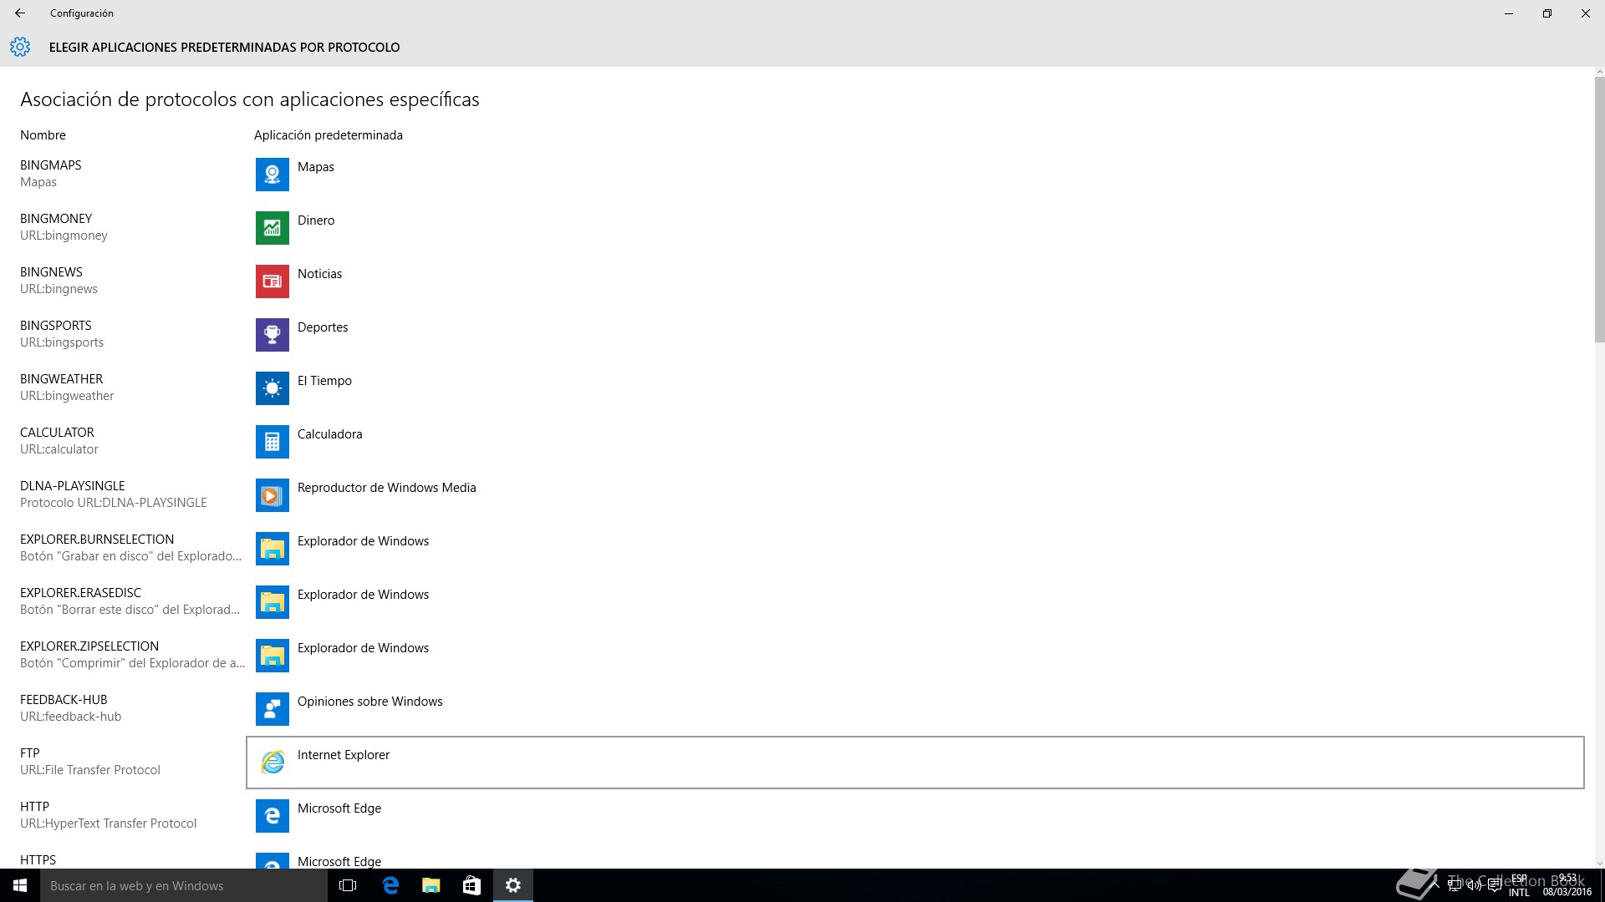This screenshot has height=902, width=1605.
Task: Open Microsoft Edge from the taskbar
Action: [x=390, y=886]
